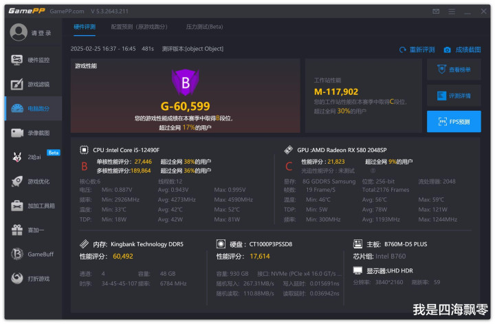Screen dimensions: 495x324
Task: Click motherboard name B760M-D5 PLUS
Action: click(x=406, y=244)
